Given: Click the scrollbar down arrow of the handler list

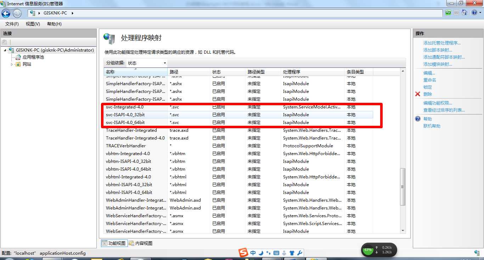Looking at the screenshot, I should point(403,231).
